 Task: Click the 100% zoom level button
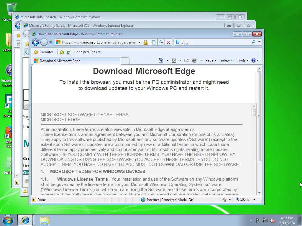[x=242, y=200]
